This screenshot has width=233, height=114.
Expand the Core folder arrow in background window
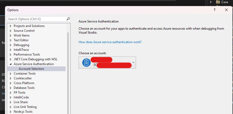[211, 2]
